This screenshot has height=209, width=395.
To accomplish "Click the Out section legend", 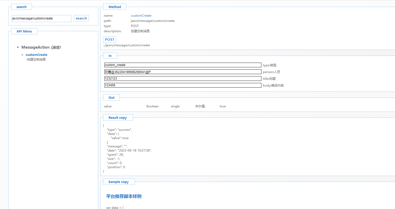I will coord(111,98).
